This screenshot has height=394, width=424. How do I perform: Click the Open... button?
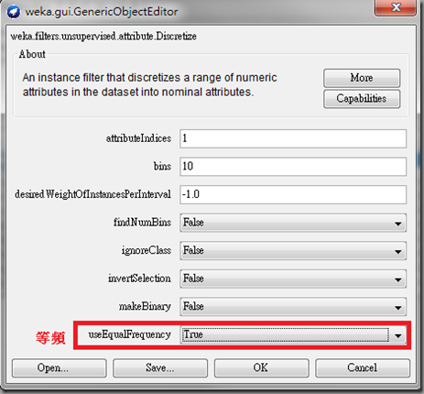click(60, 368)
